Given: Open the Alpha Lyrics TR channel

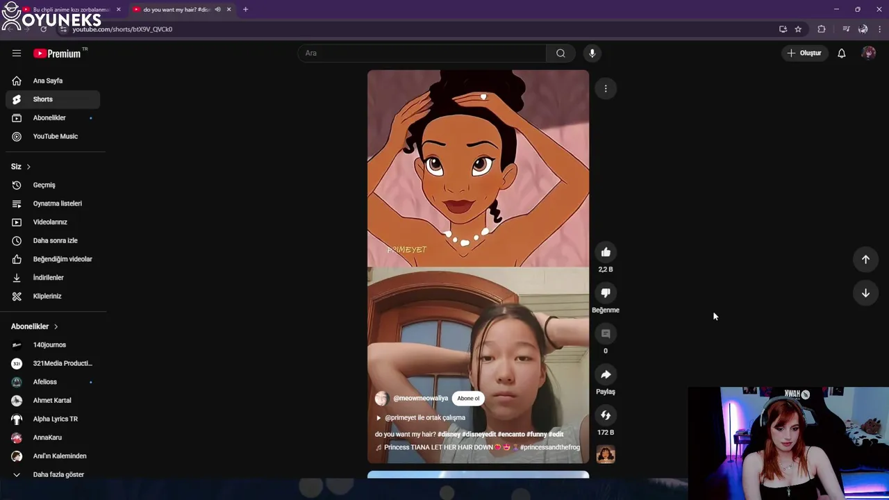Looking at the screenshot, I should click(53, 419).
